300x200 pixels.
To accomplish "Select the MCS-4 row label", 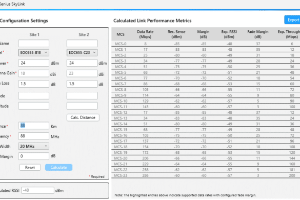I will pyautogui.click(x=121, y=67).
